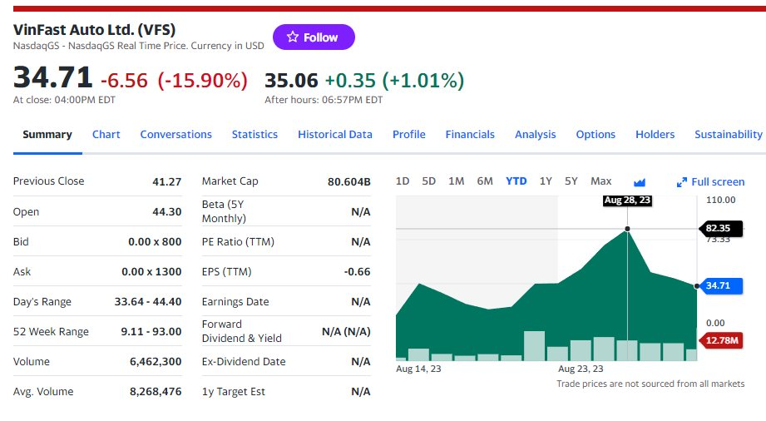This screenshot has height=421, width=766.
Task: Switch to the Statistics tab
Action: [255, 135]
